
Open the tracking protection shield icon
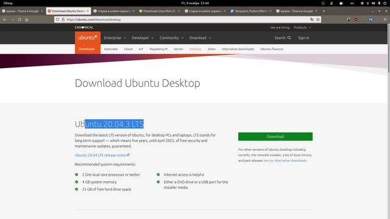(x=57, y=19)
